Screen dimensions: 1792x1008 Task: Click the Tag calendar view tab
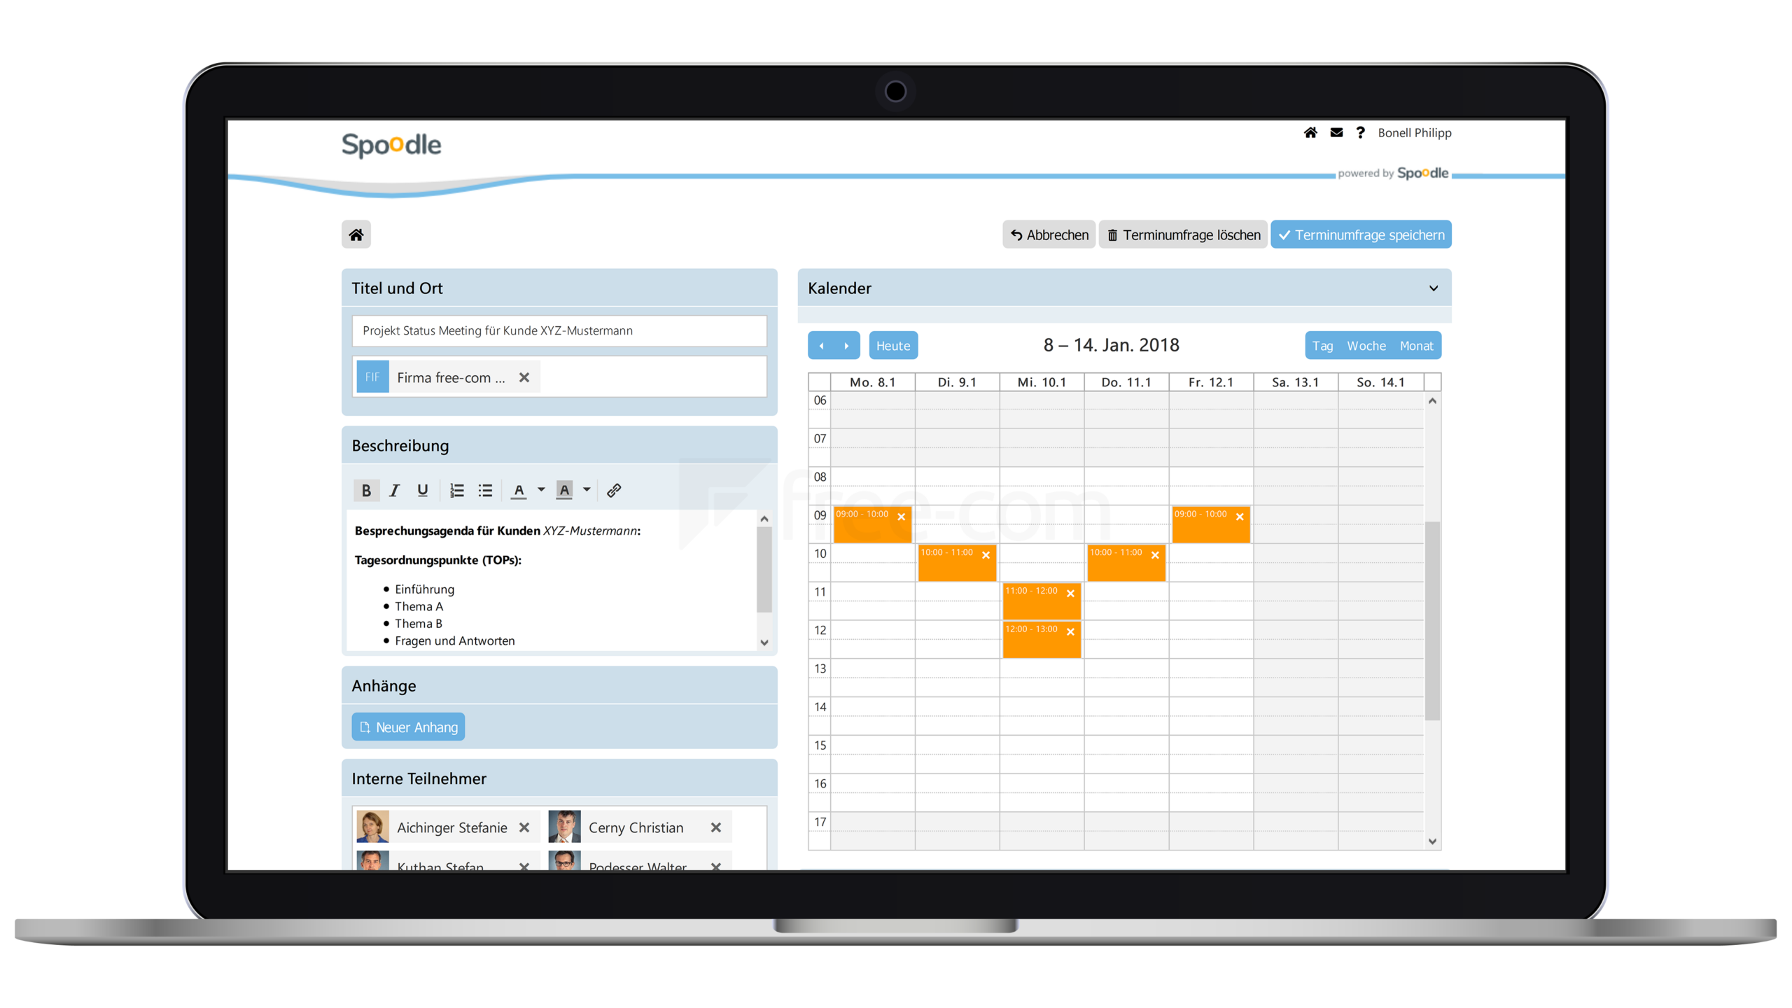pyautogui.click(x=1322, y=344)
